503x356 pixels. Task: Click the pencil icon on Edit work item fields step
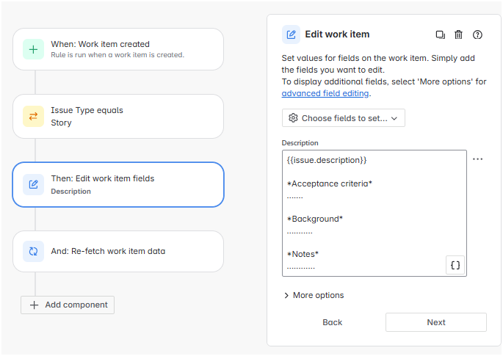point(34,184)
